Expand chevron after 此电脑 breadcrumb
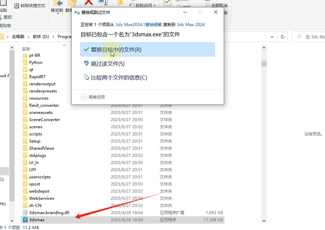 (29, 37)
